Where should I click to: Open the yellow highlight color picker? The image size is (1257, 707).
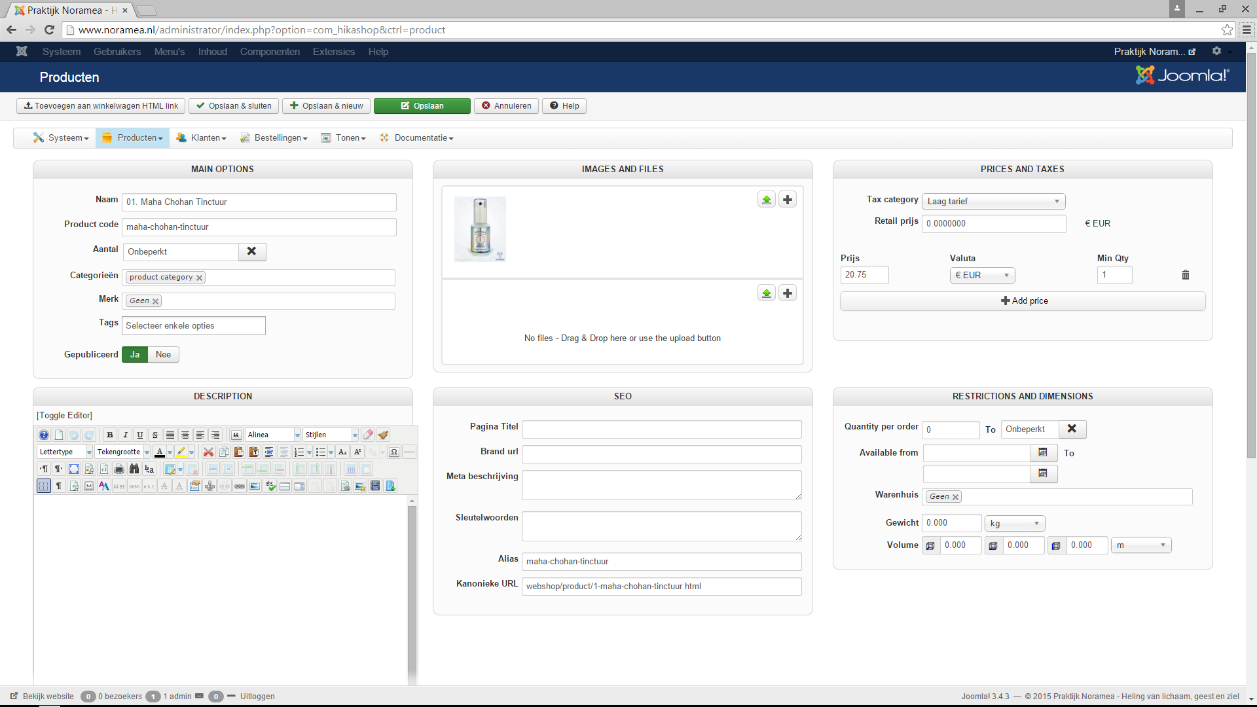pyautogui.click(x=191, y=452)
